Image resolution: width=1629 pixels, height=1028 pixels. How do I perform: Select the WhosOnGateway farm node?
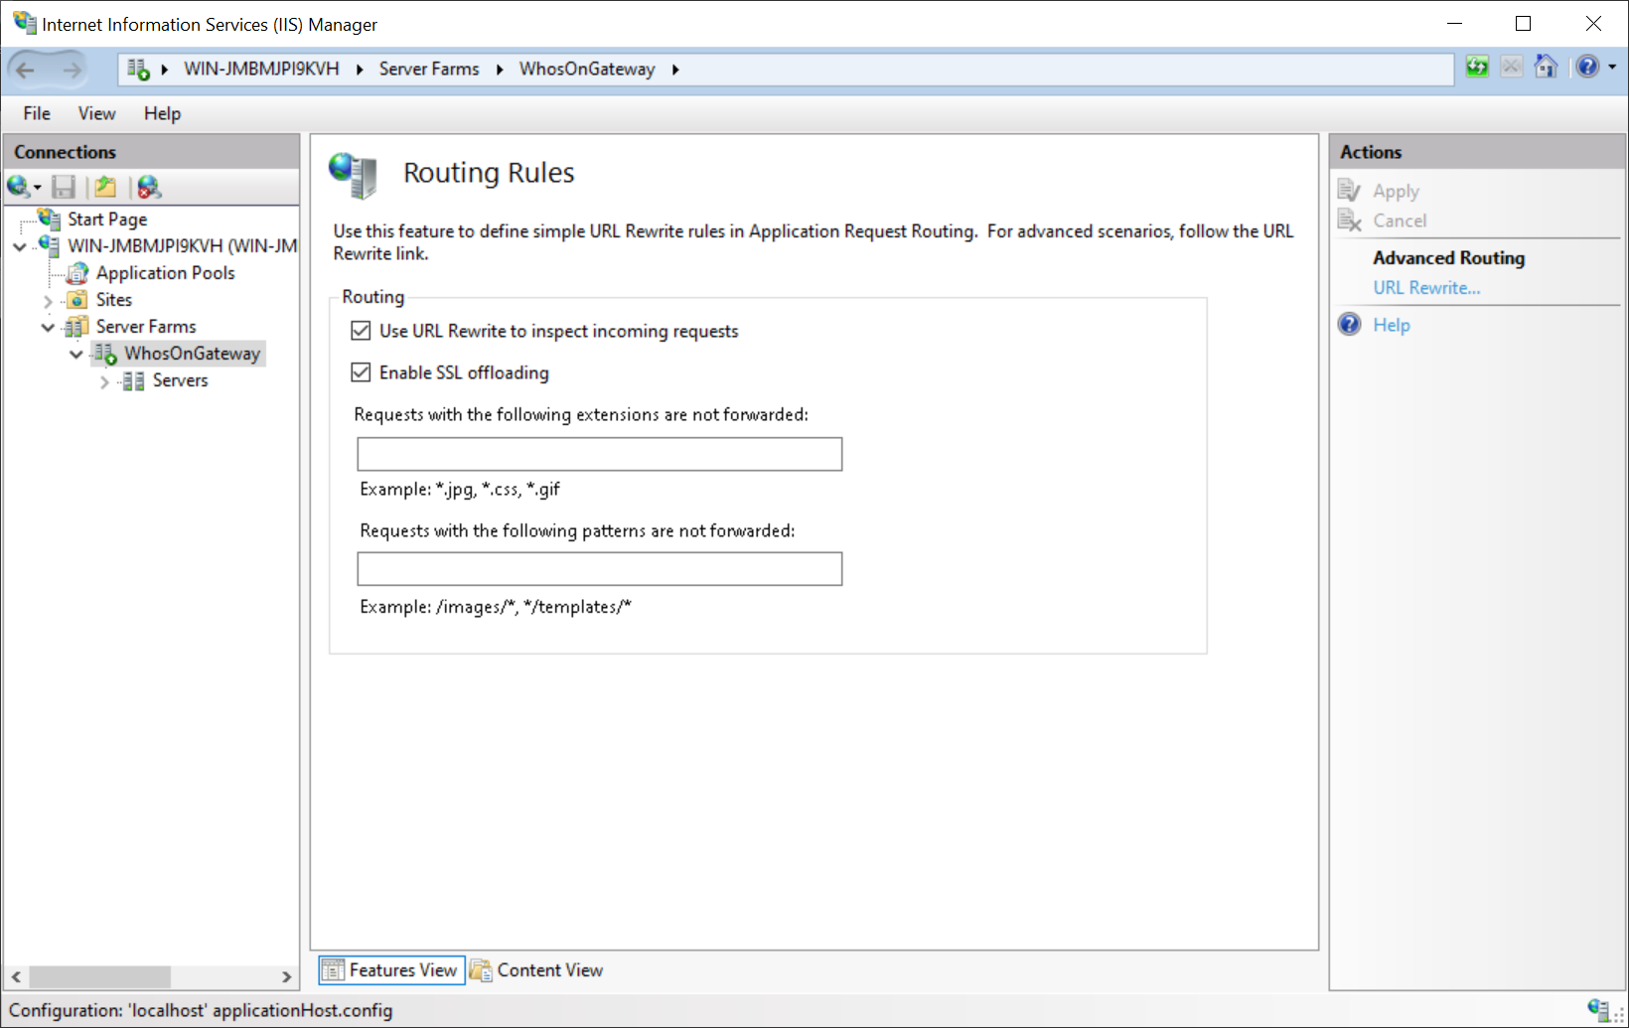[192, 353]
